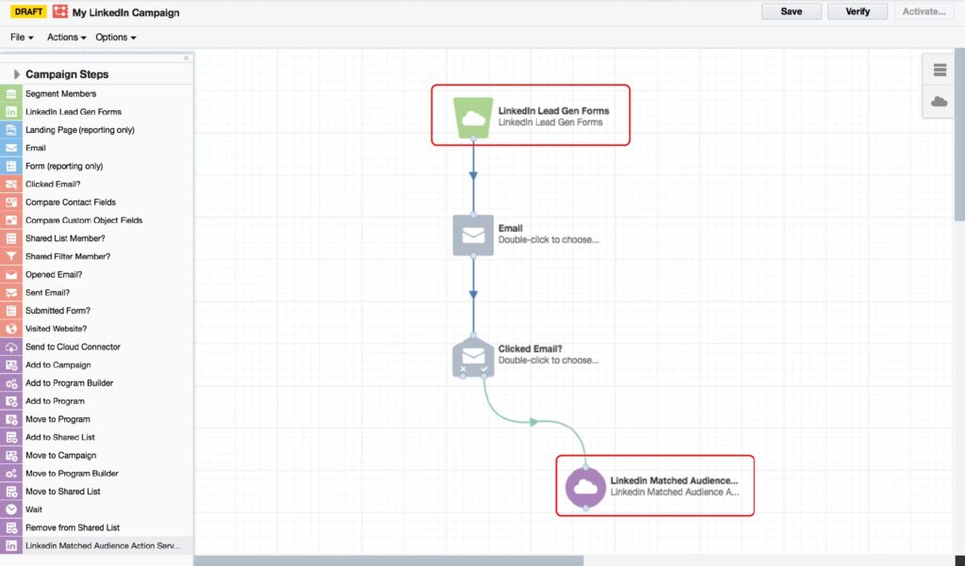Click the Segment Members icon in sidebar
This screenshot has height=566, width=965.
click(x=11, y=94)
